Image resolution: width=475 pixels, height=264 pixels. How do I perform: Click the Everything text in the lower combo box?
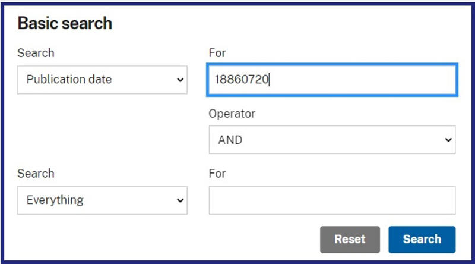pos(55,200)
